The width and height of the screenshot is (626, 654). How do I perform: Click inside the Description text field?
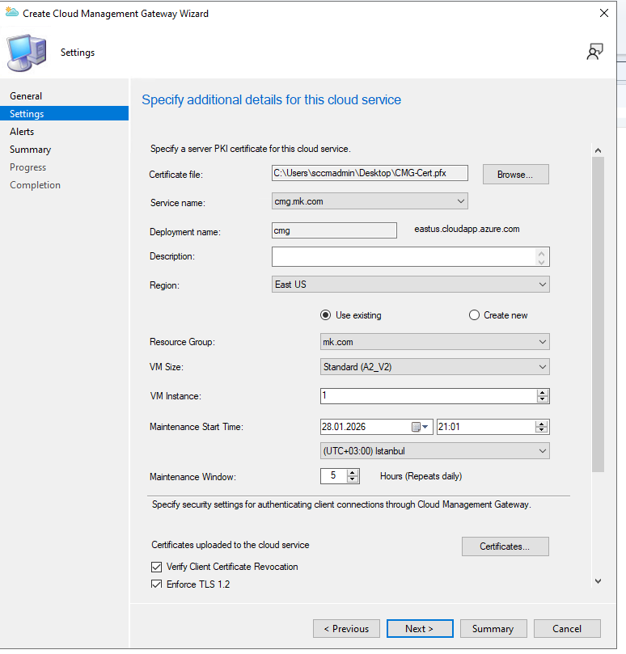coord(403,257)
